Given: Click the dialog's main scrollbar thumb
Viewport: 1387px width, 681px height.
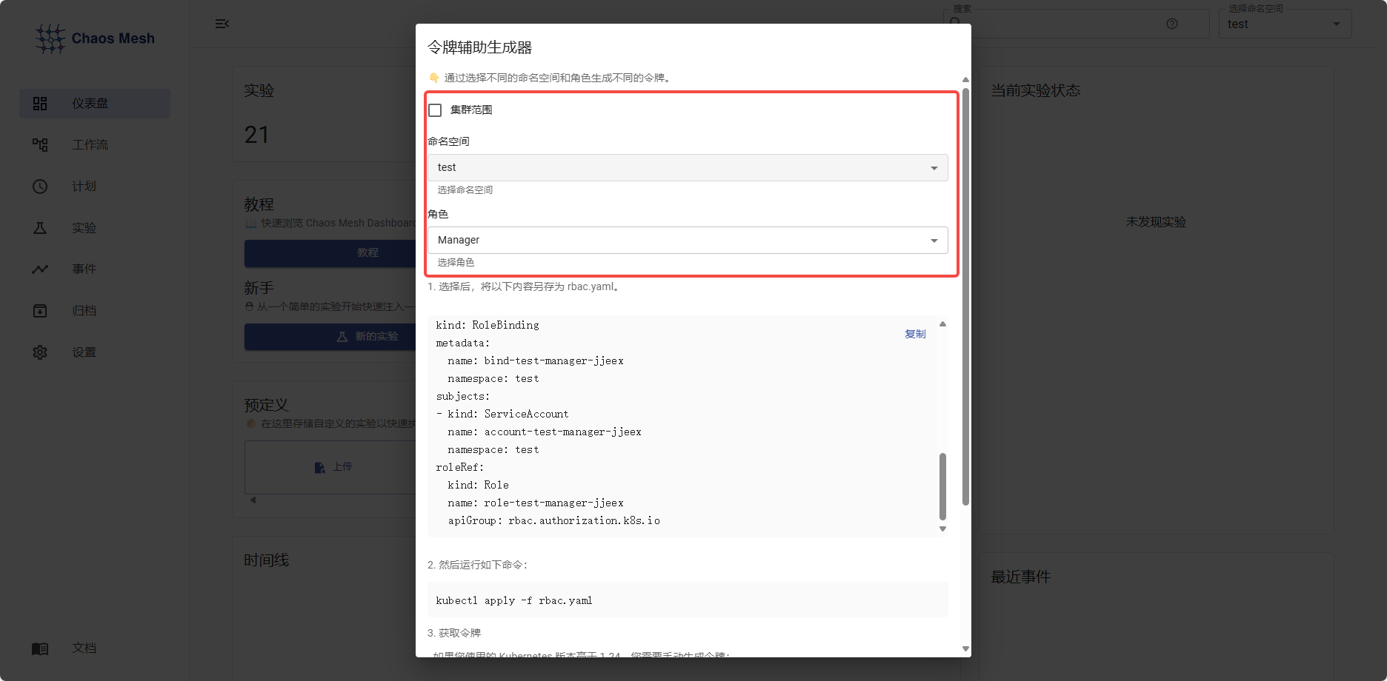Looking at the screenshot, I should (x=965, y=297).
